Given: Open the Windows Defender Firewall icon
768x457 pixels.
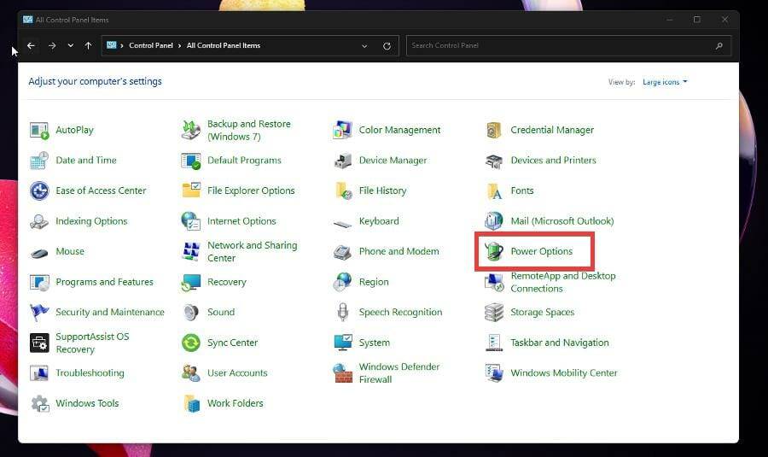Looking at the screenshot, I should pos(343,373).
